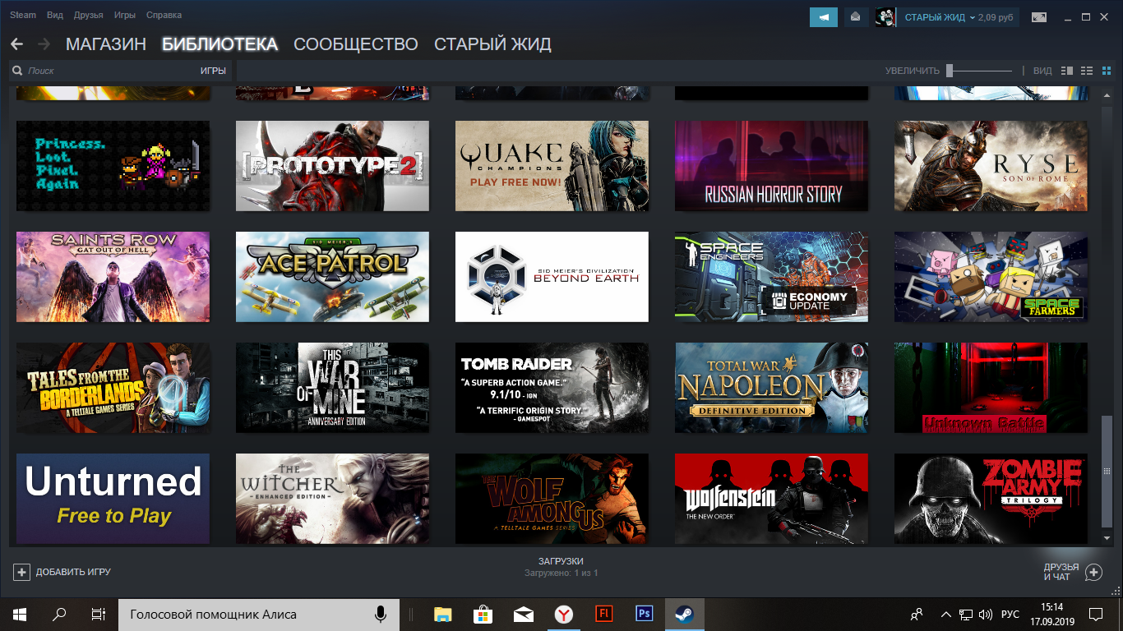The width and height of the screenshot is (1123, 631).
Task: Select This War of Mine tile
Action: click(332, 388)
